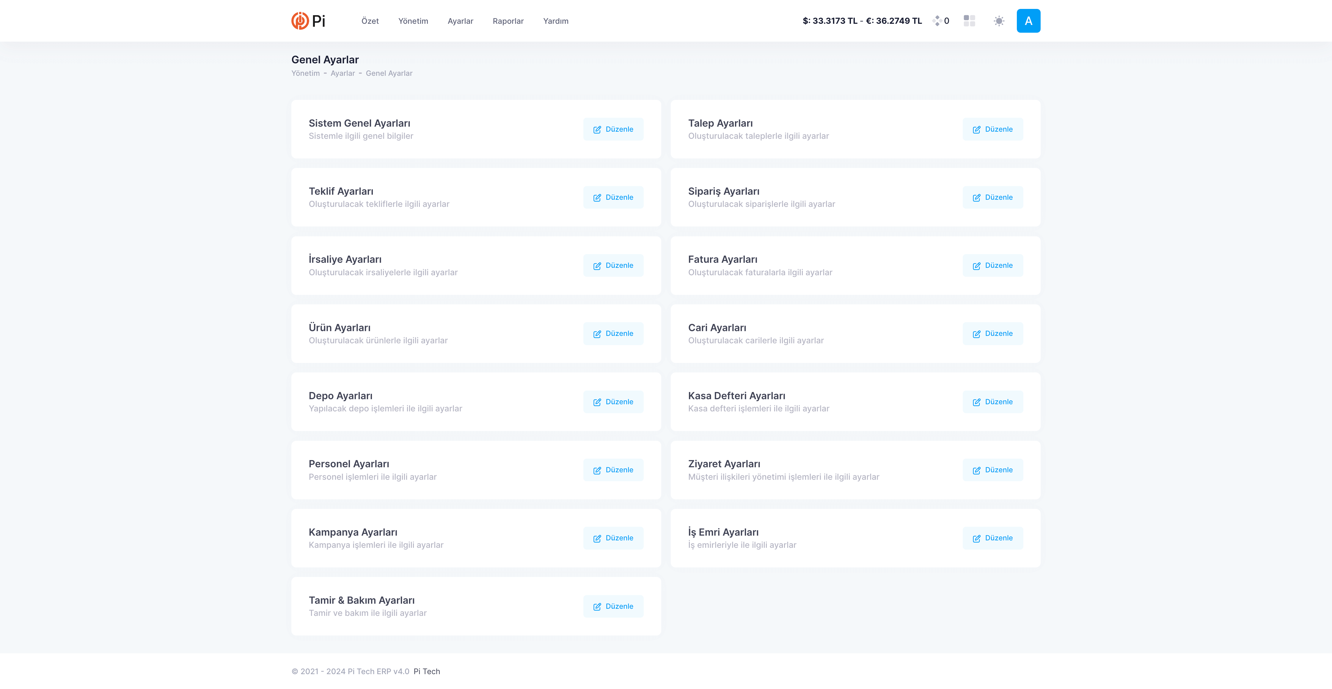Click the Pi logo icon
1332x689 pixels.
point(300,21)
